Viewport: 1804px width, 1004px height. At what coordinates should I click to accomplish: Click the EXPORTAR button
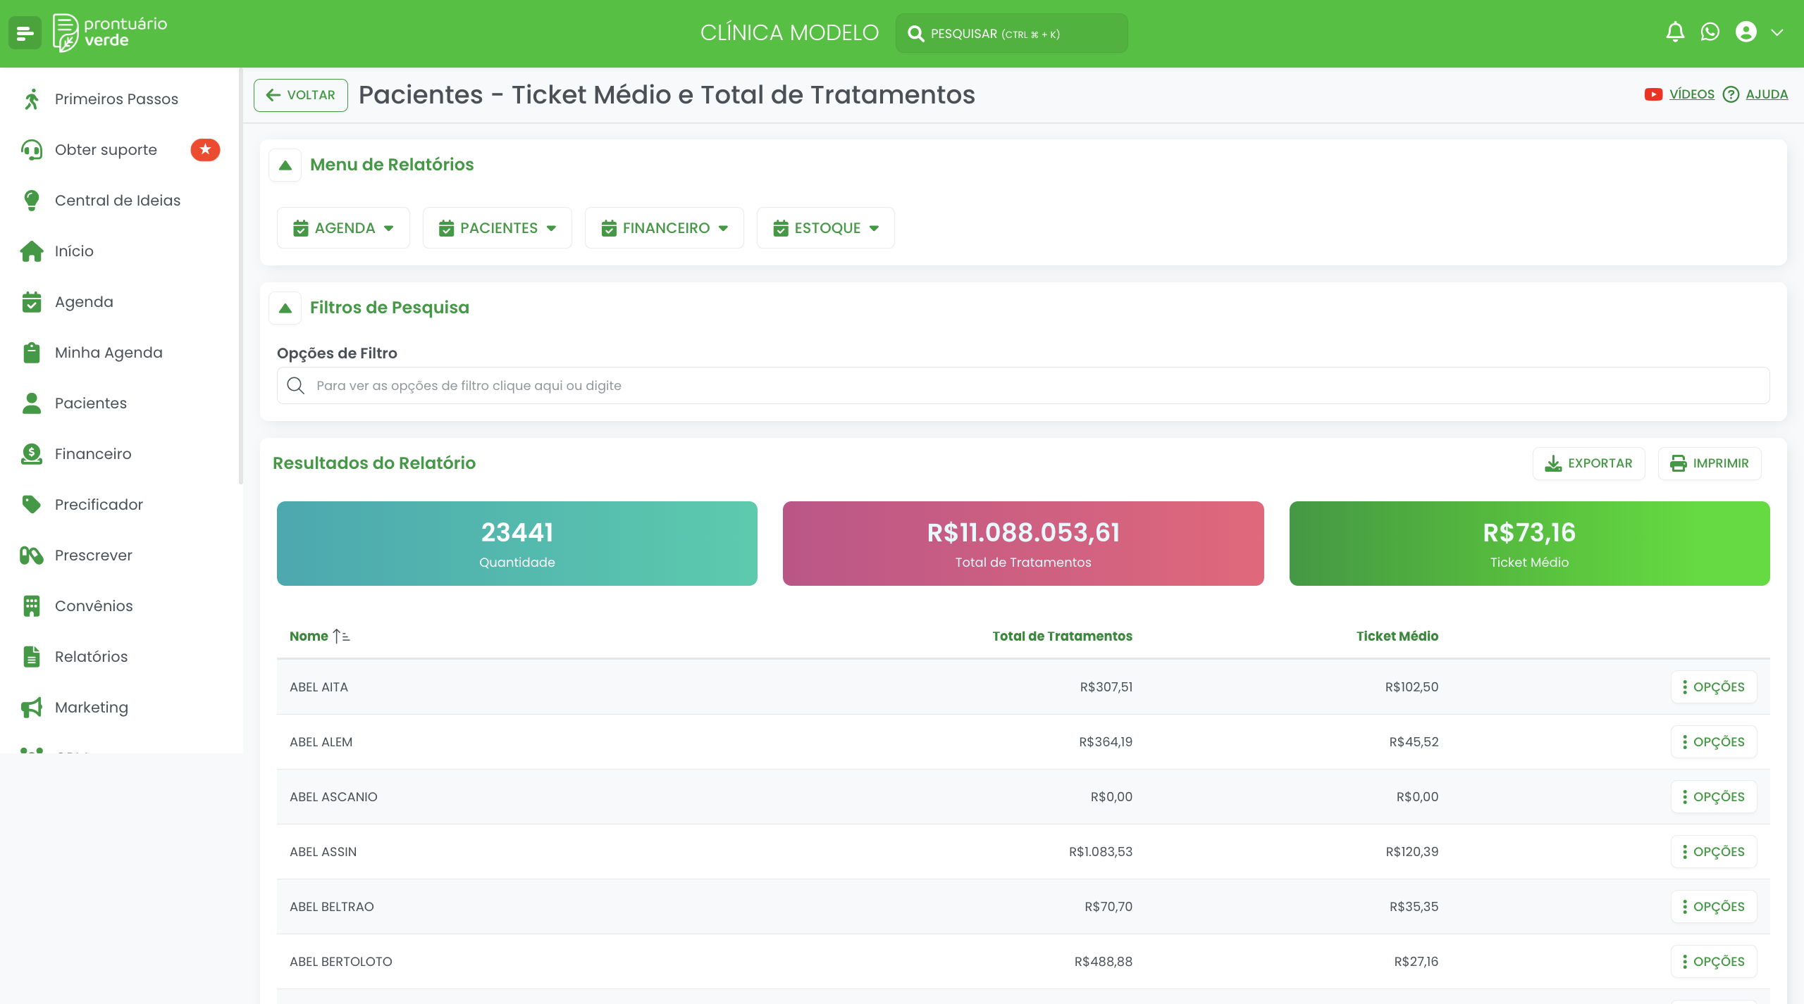pos(1588,463)
